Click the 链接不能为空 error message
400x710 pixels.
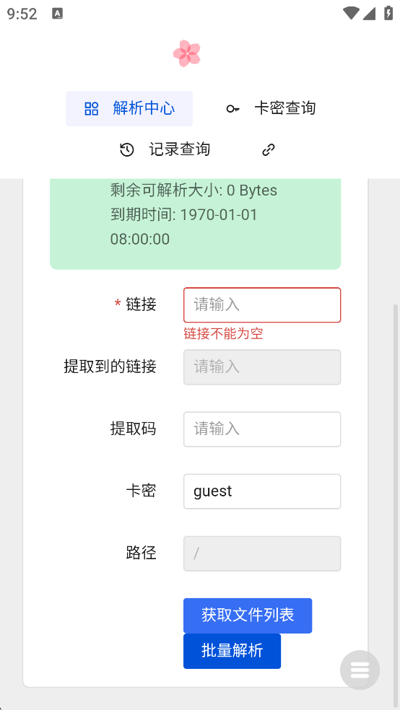pos(223,334)
